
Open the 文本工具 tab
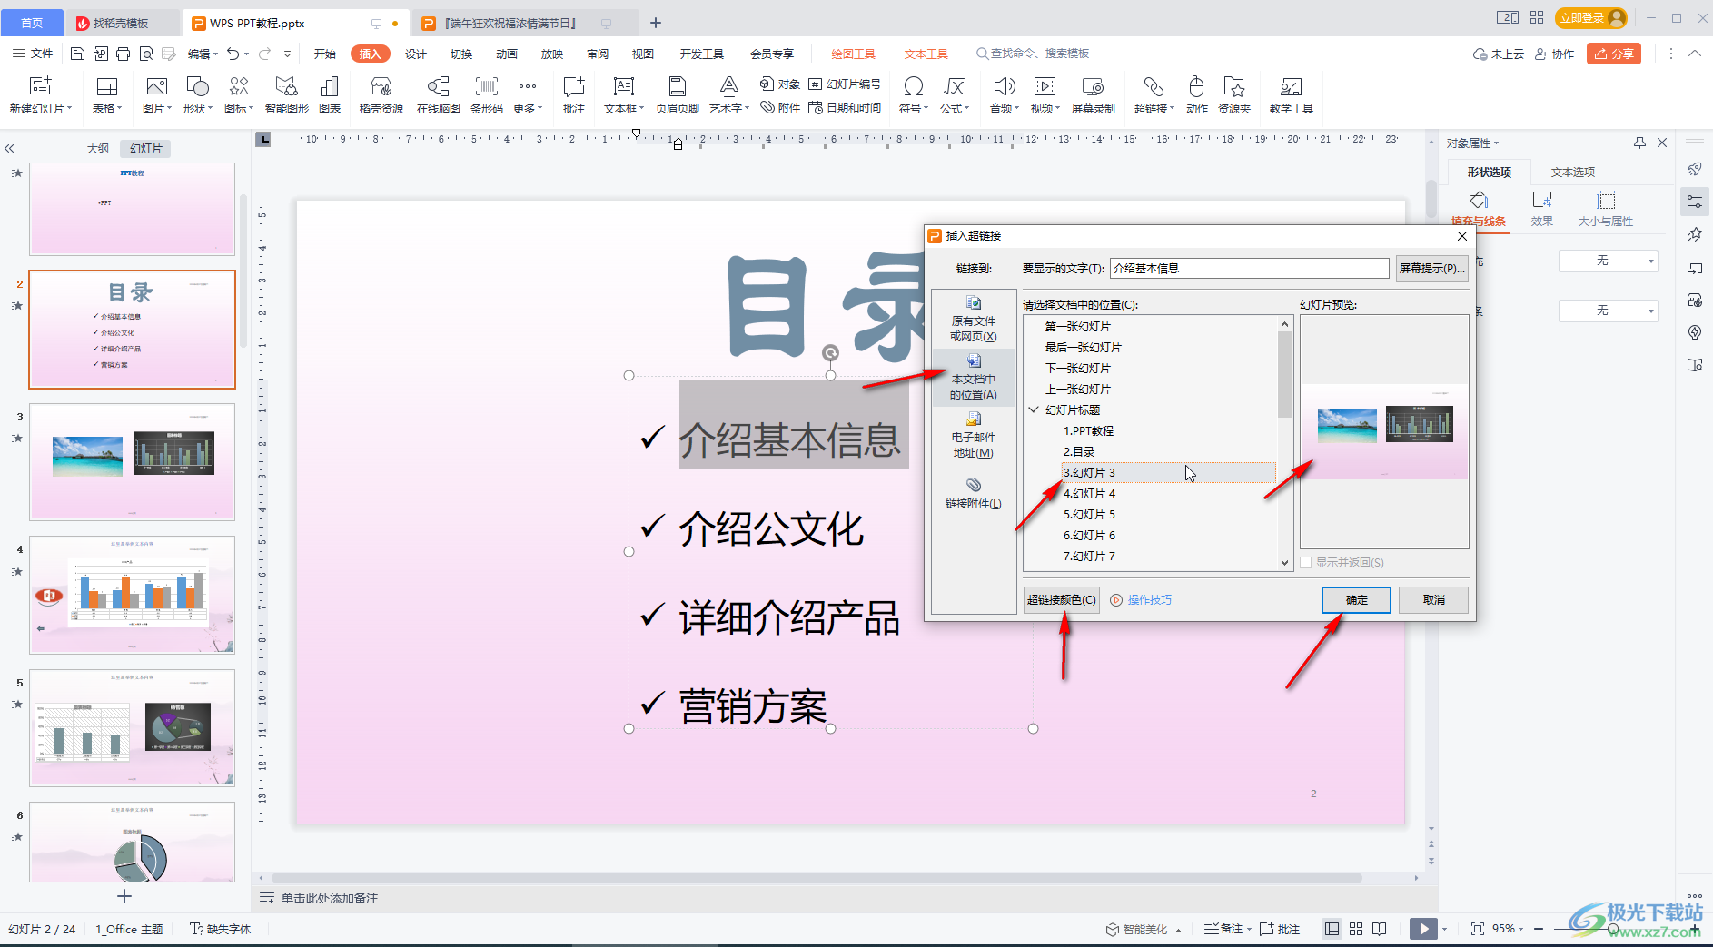926,53
